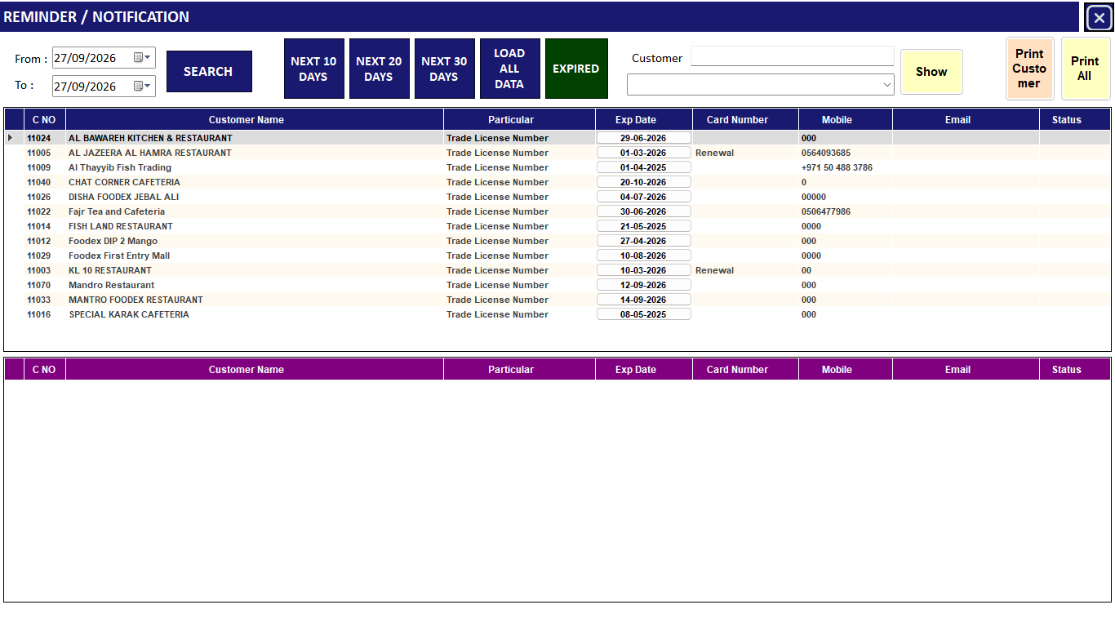Show EXPIRED records

(576, 69)
